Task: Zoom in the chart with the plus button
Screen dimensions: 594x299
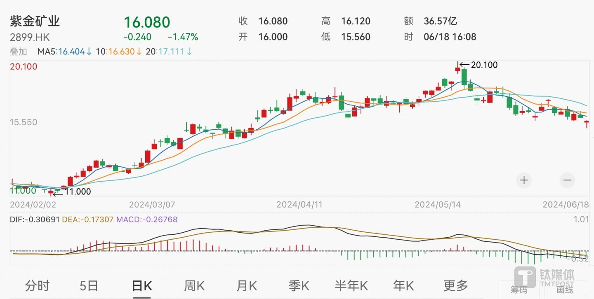Action: pos(524,180)
